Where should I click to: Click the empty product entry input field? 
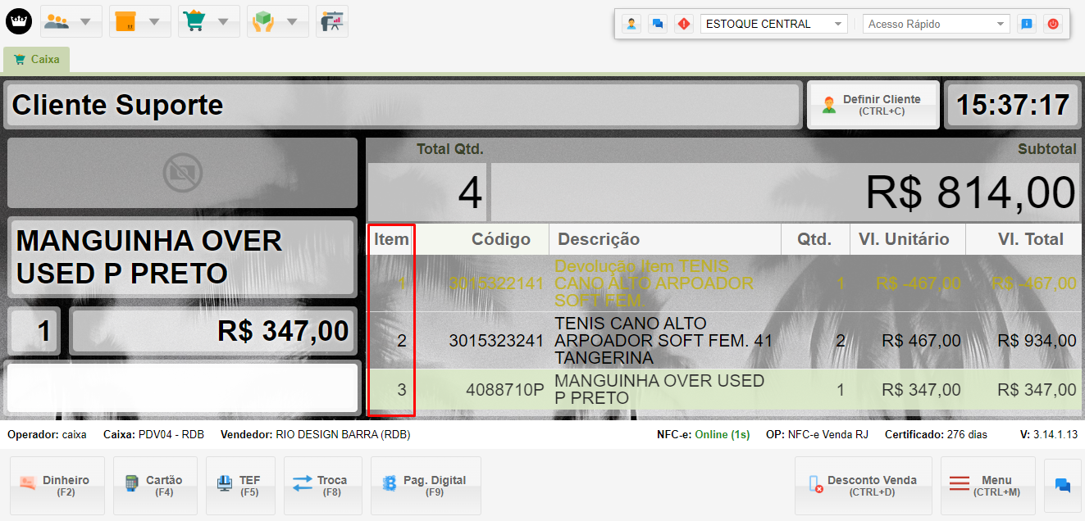(181, 388)
